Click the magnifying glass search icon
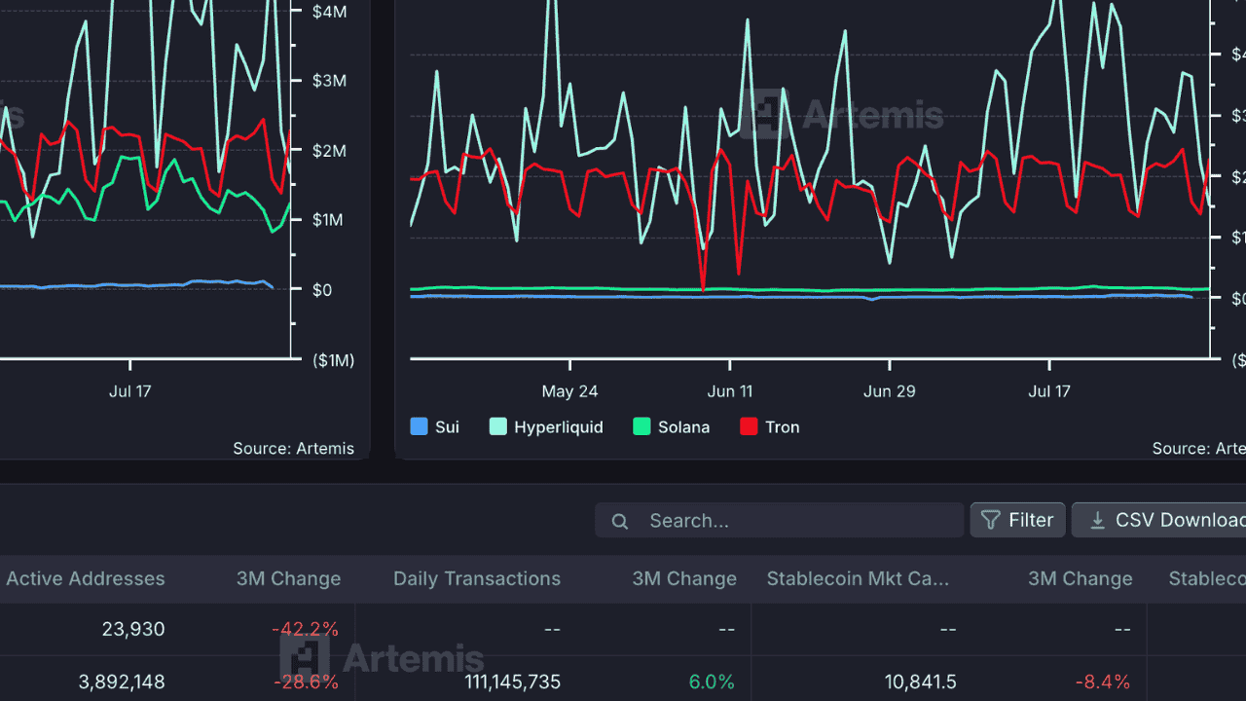Viewport: 1246px width, 701px height. pos(620,521)
